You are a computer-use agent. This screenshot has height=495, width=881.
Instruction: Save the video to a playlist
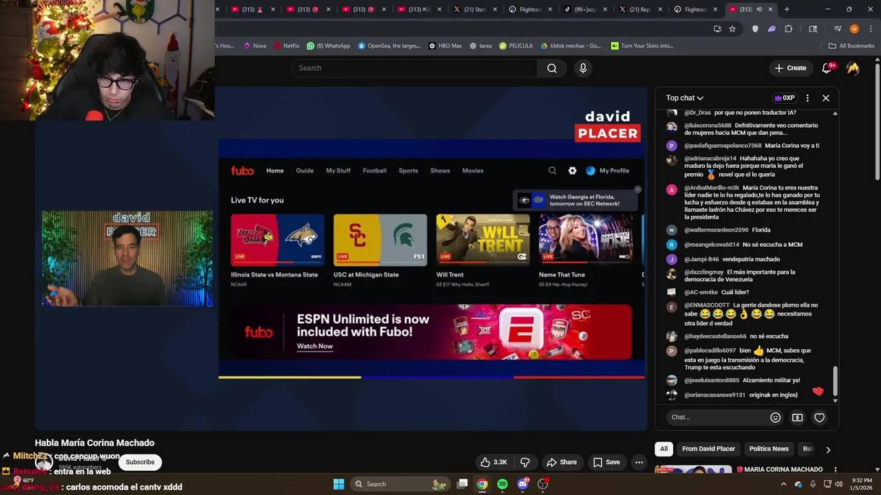[606, 462]
